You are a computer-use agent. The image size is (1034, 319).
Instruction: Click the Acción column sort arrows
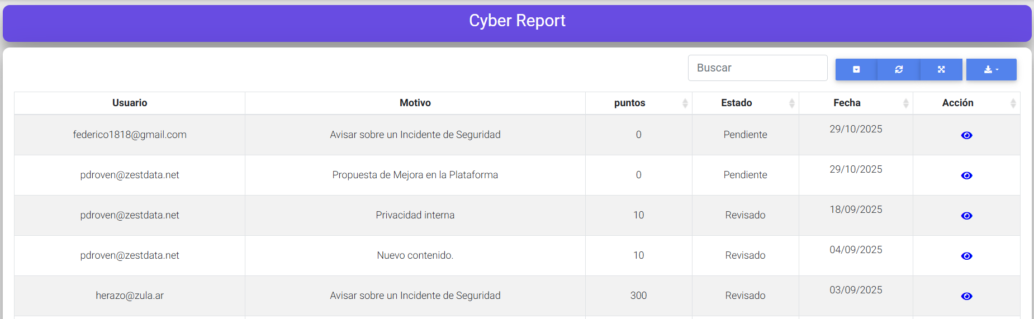[x=1013, y=103]
